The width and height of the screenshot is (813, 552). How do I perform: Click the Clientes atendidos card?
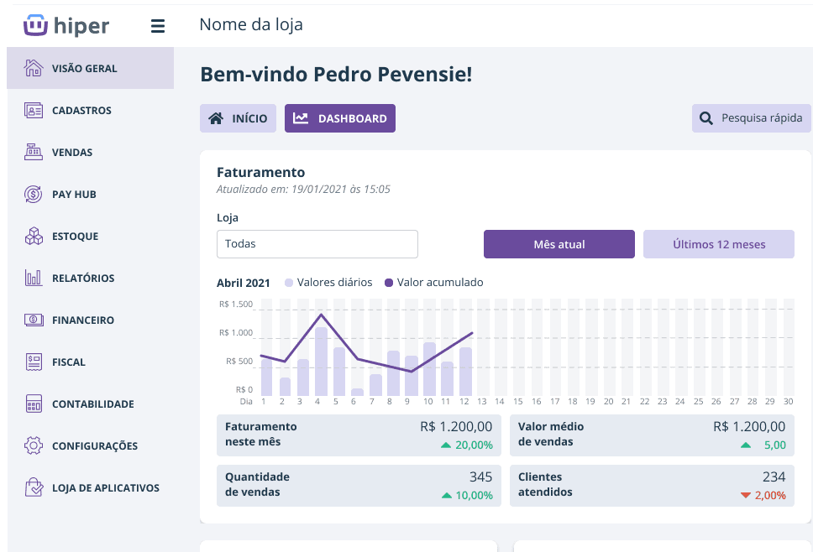[x=652, y=485]
